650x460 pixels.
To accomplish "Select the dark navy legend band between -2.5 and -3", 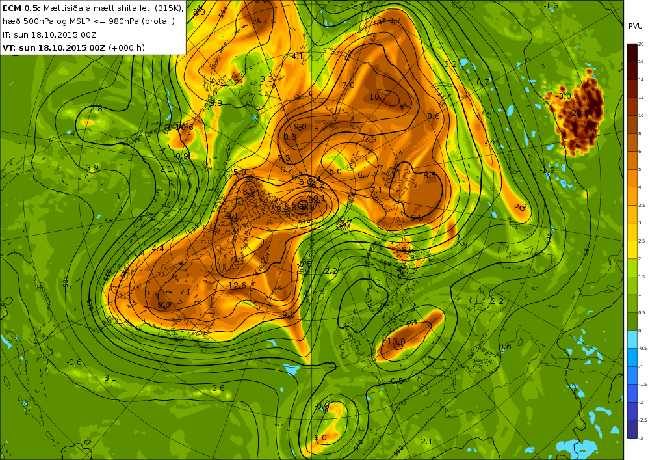I will click(x=632, y=429).
